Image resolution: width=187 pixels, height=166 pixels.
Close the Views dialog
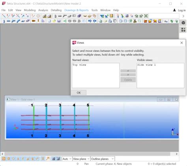pos(181,43)
